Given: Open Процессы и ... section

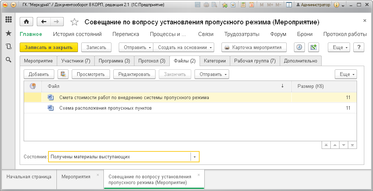Looking at the screenshot, I should 168,34.
